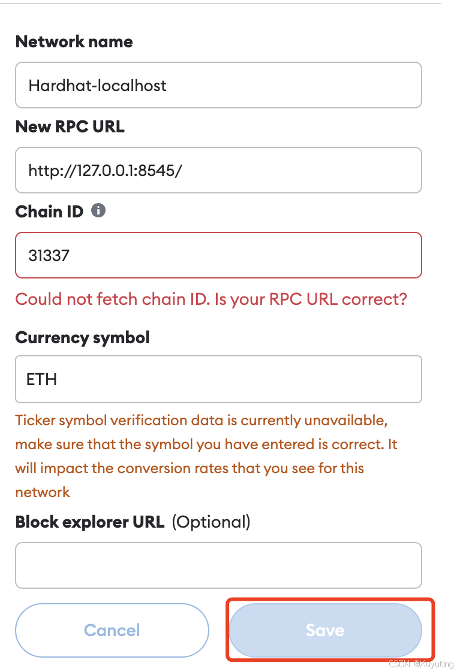
Task: Click the CSDN @Xuyuting watermark
Action: [421, 664]
